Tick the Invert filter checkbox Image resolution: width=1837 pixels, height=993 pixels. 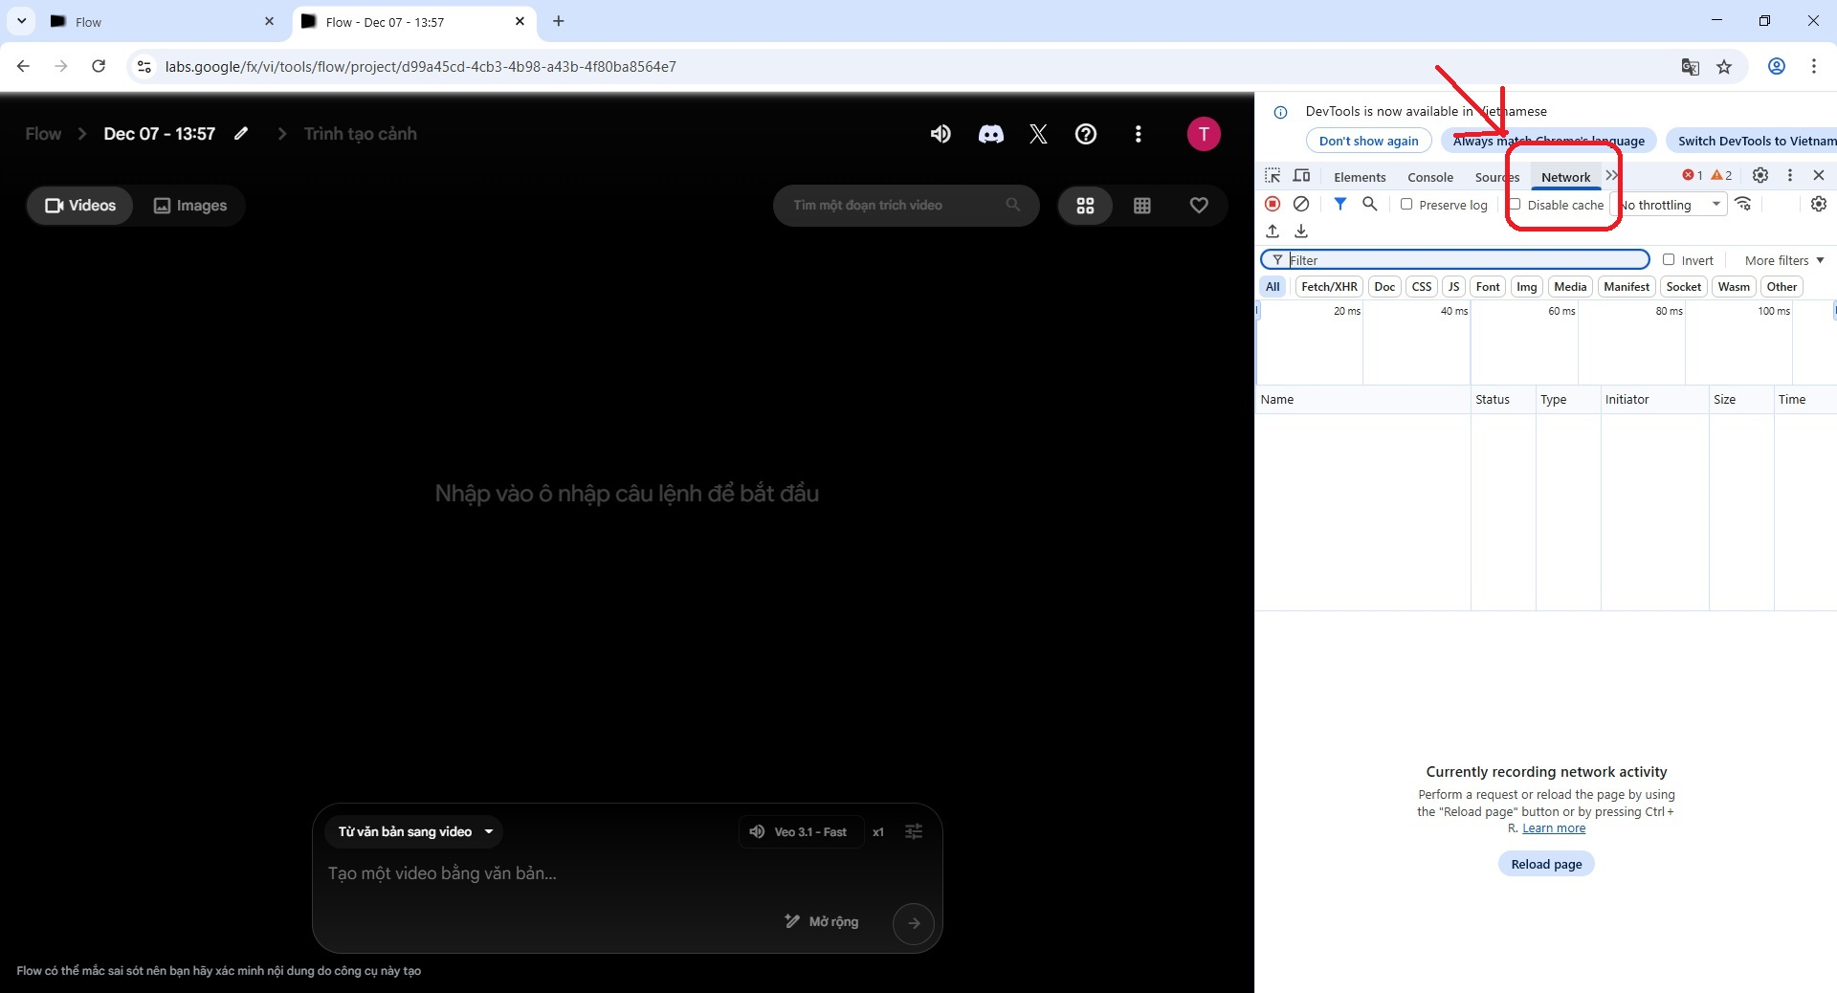[1669, 259]
